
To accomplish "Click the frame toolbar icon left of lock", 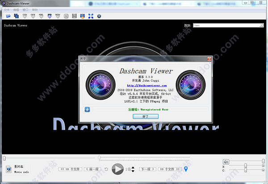I will (74, 16).
